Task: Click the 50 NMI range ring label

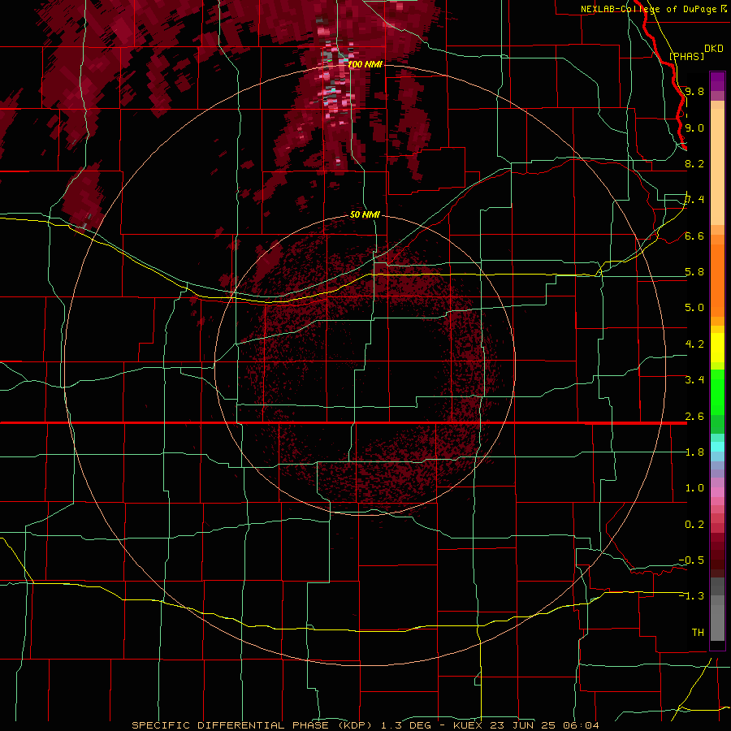Action: point(365,214)
